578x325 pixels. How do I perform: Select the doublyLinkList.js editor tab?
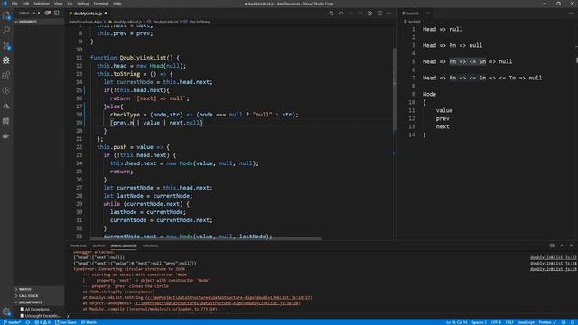88,14
